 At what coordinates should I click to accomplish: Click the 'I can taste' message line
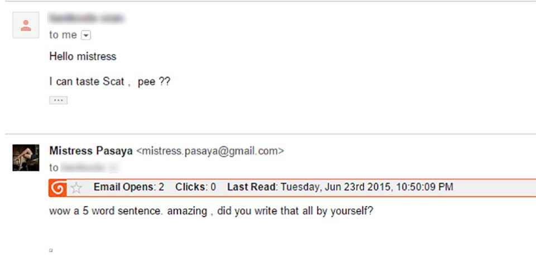(110, 82)
